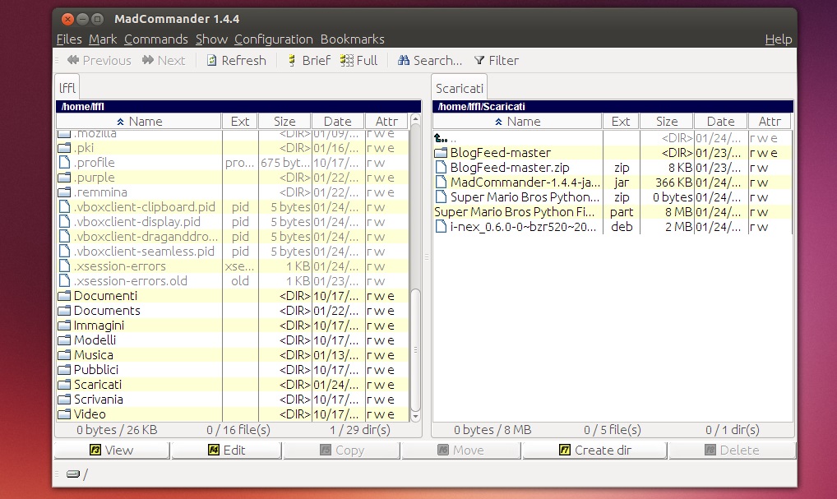Open the Commands menu
Viewport: 837px width, 499px height.
click(x=156, y=39)
